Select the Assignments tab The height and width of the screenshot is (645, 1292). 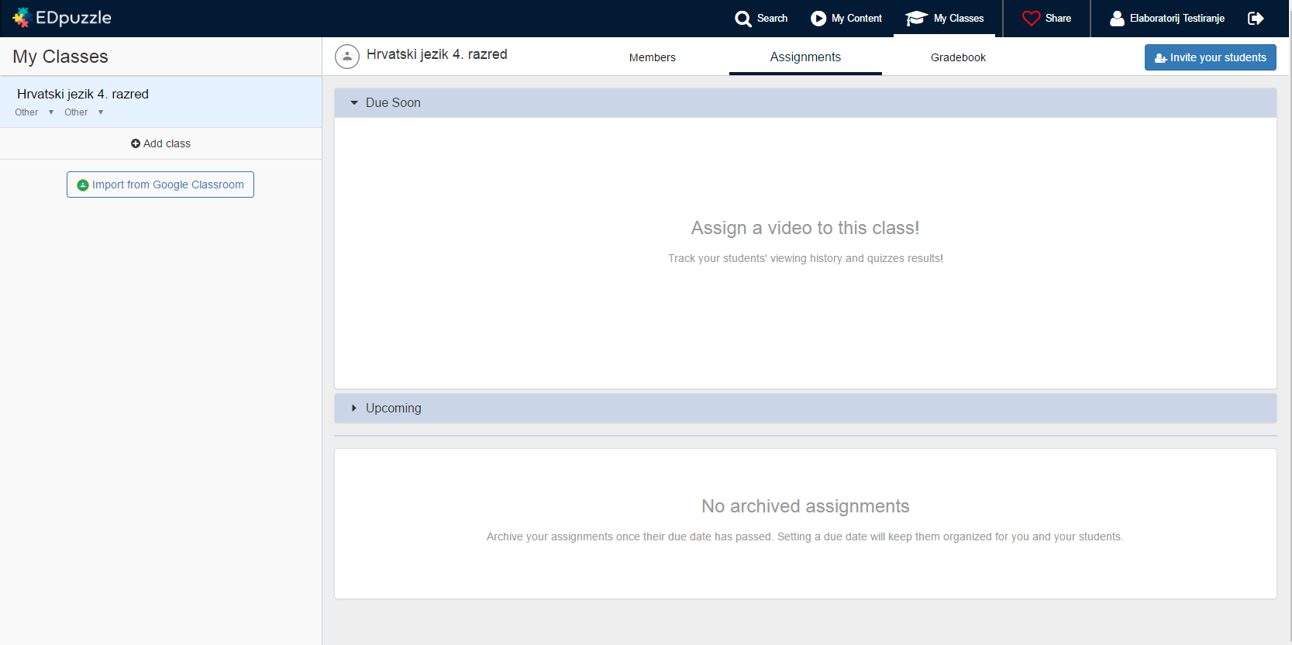click(x=805, y=57)
